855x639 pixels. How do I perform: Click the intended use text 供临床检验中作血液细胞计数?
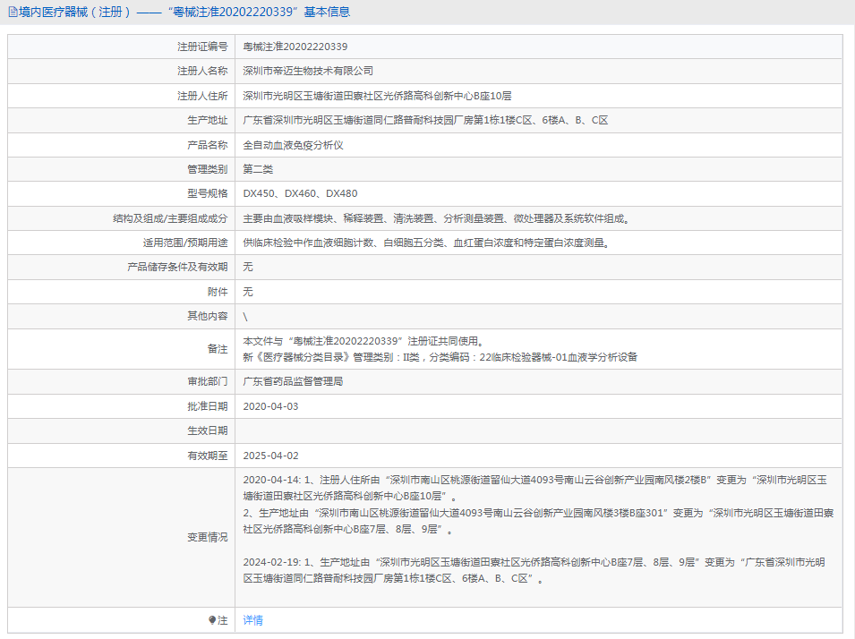pos(428,243)
